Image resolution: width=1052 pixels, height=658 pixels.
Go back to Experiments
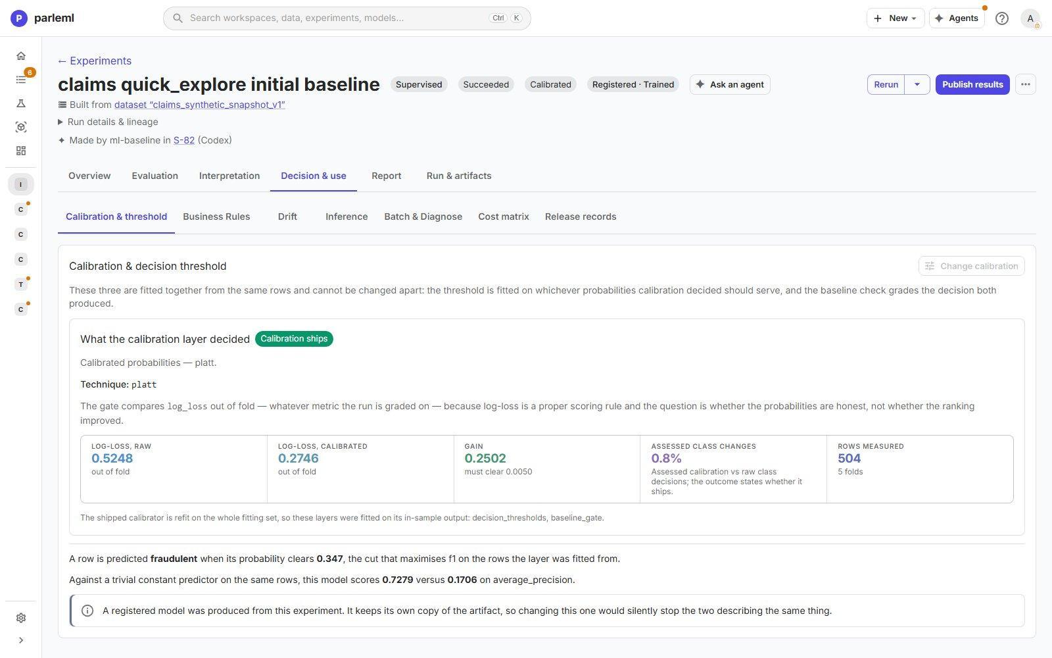pyautogui.click(x=95, y=61)
